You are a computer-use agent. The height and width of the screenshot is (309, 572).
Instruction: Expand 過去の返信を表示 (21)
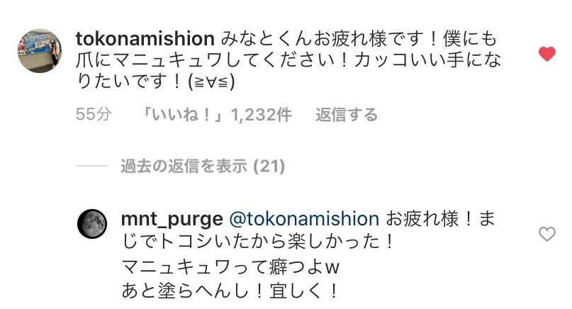point(203,167)
